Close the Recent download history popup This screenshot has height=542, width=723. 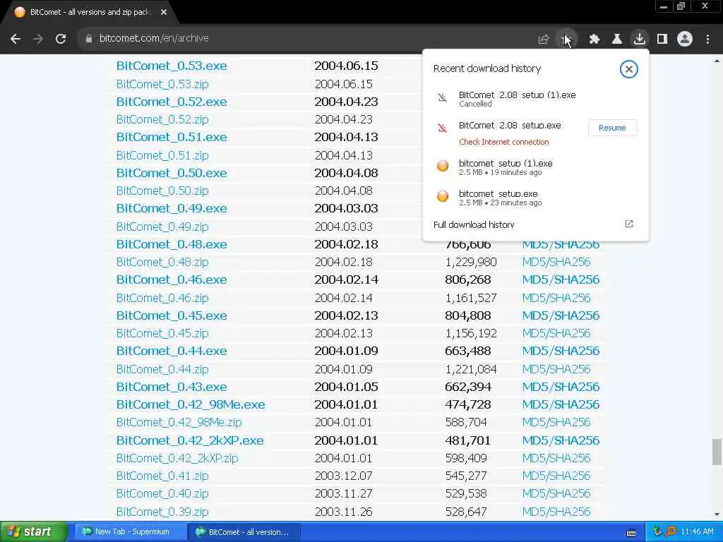pos(629,69)
